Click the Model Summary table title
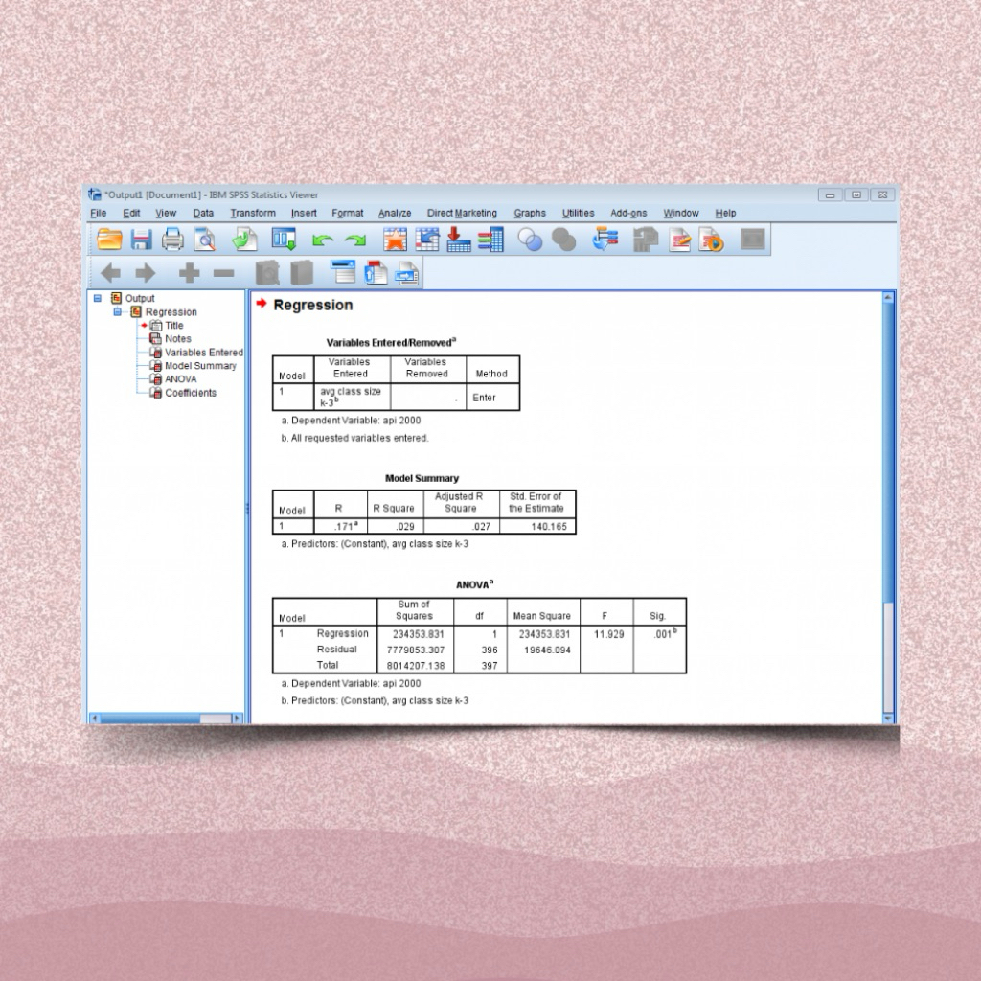The image size is (981, 981). [x=422, y=479]
